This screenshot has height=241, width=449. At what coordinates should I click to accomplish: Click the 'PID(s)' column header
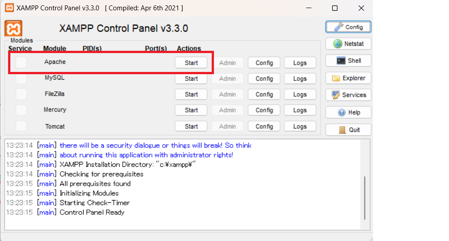click(x=92, y=49)
